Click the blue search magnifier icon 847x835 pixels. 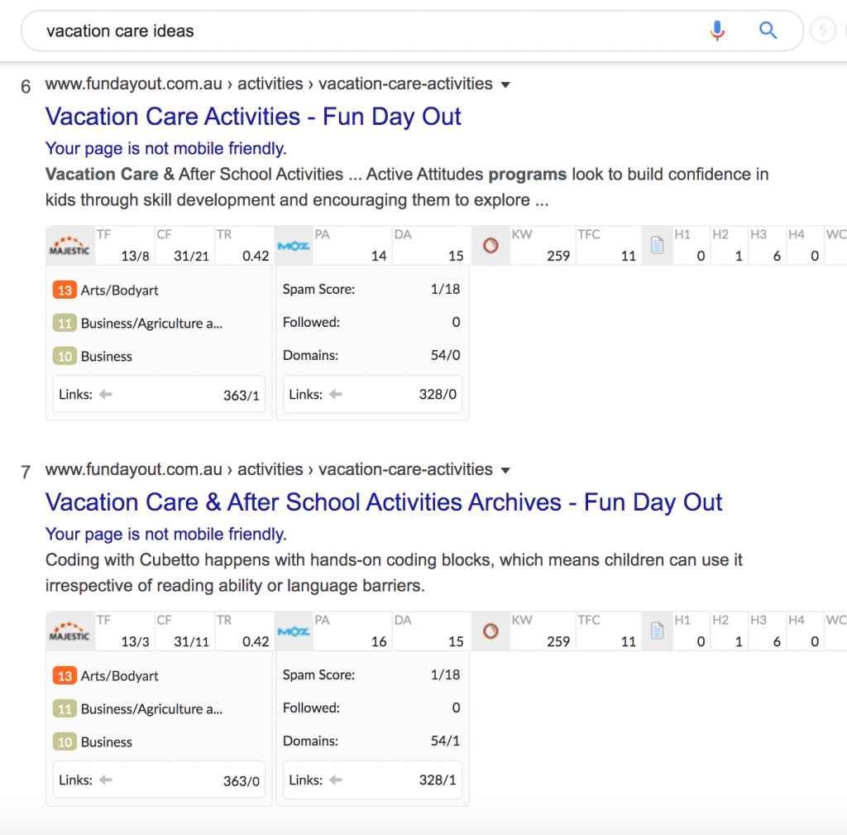pyautogui.click(x=768, y=31)
